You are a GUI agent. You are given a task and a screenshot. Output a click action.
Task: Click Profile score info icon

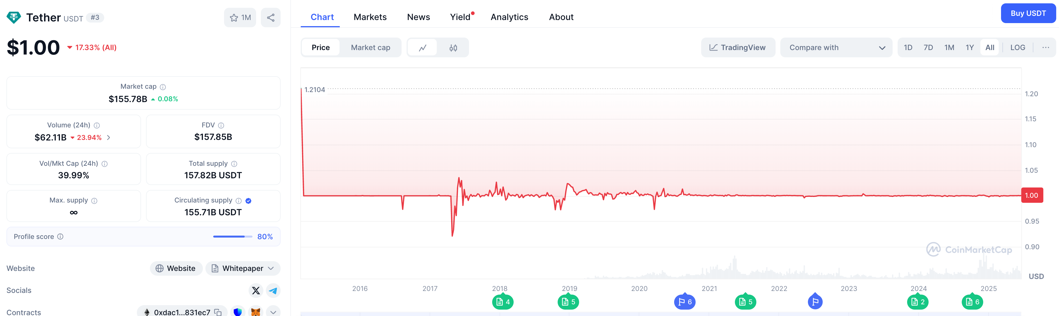[x=60, y=237]
